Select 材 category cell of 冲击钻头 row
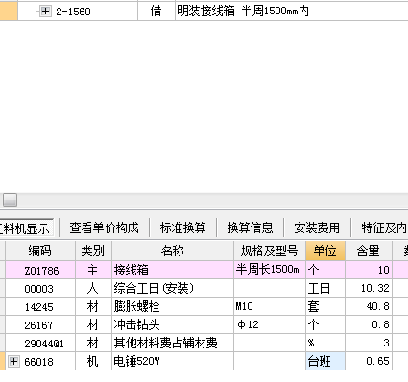This screenshot has height=382, width=408. pos(93,324)
